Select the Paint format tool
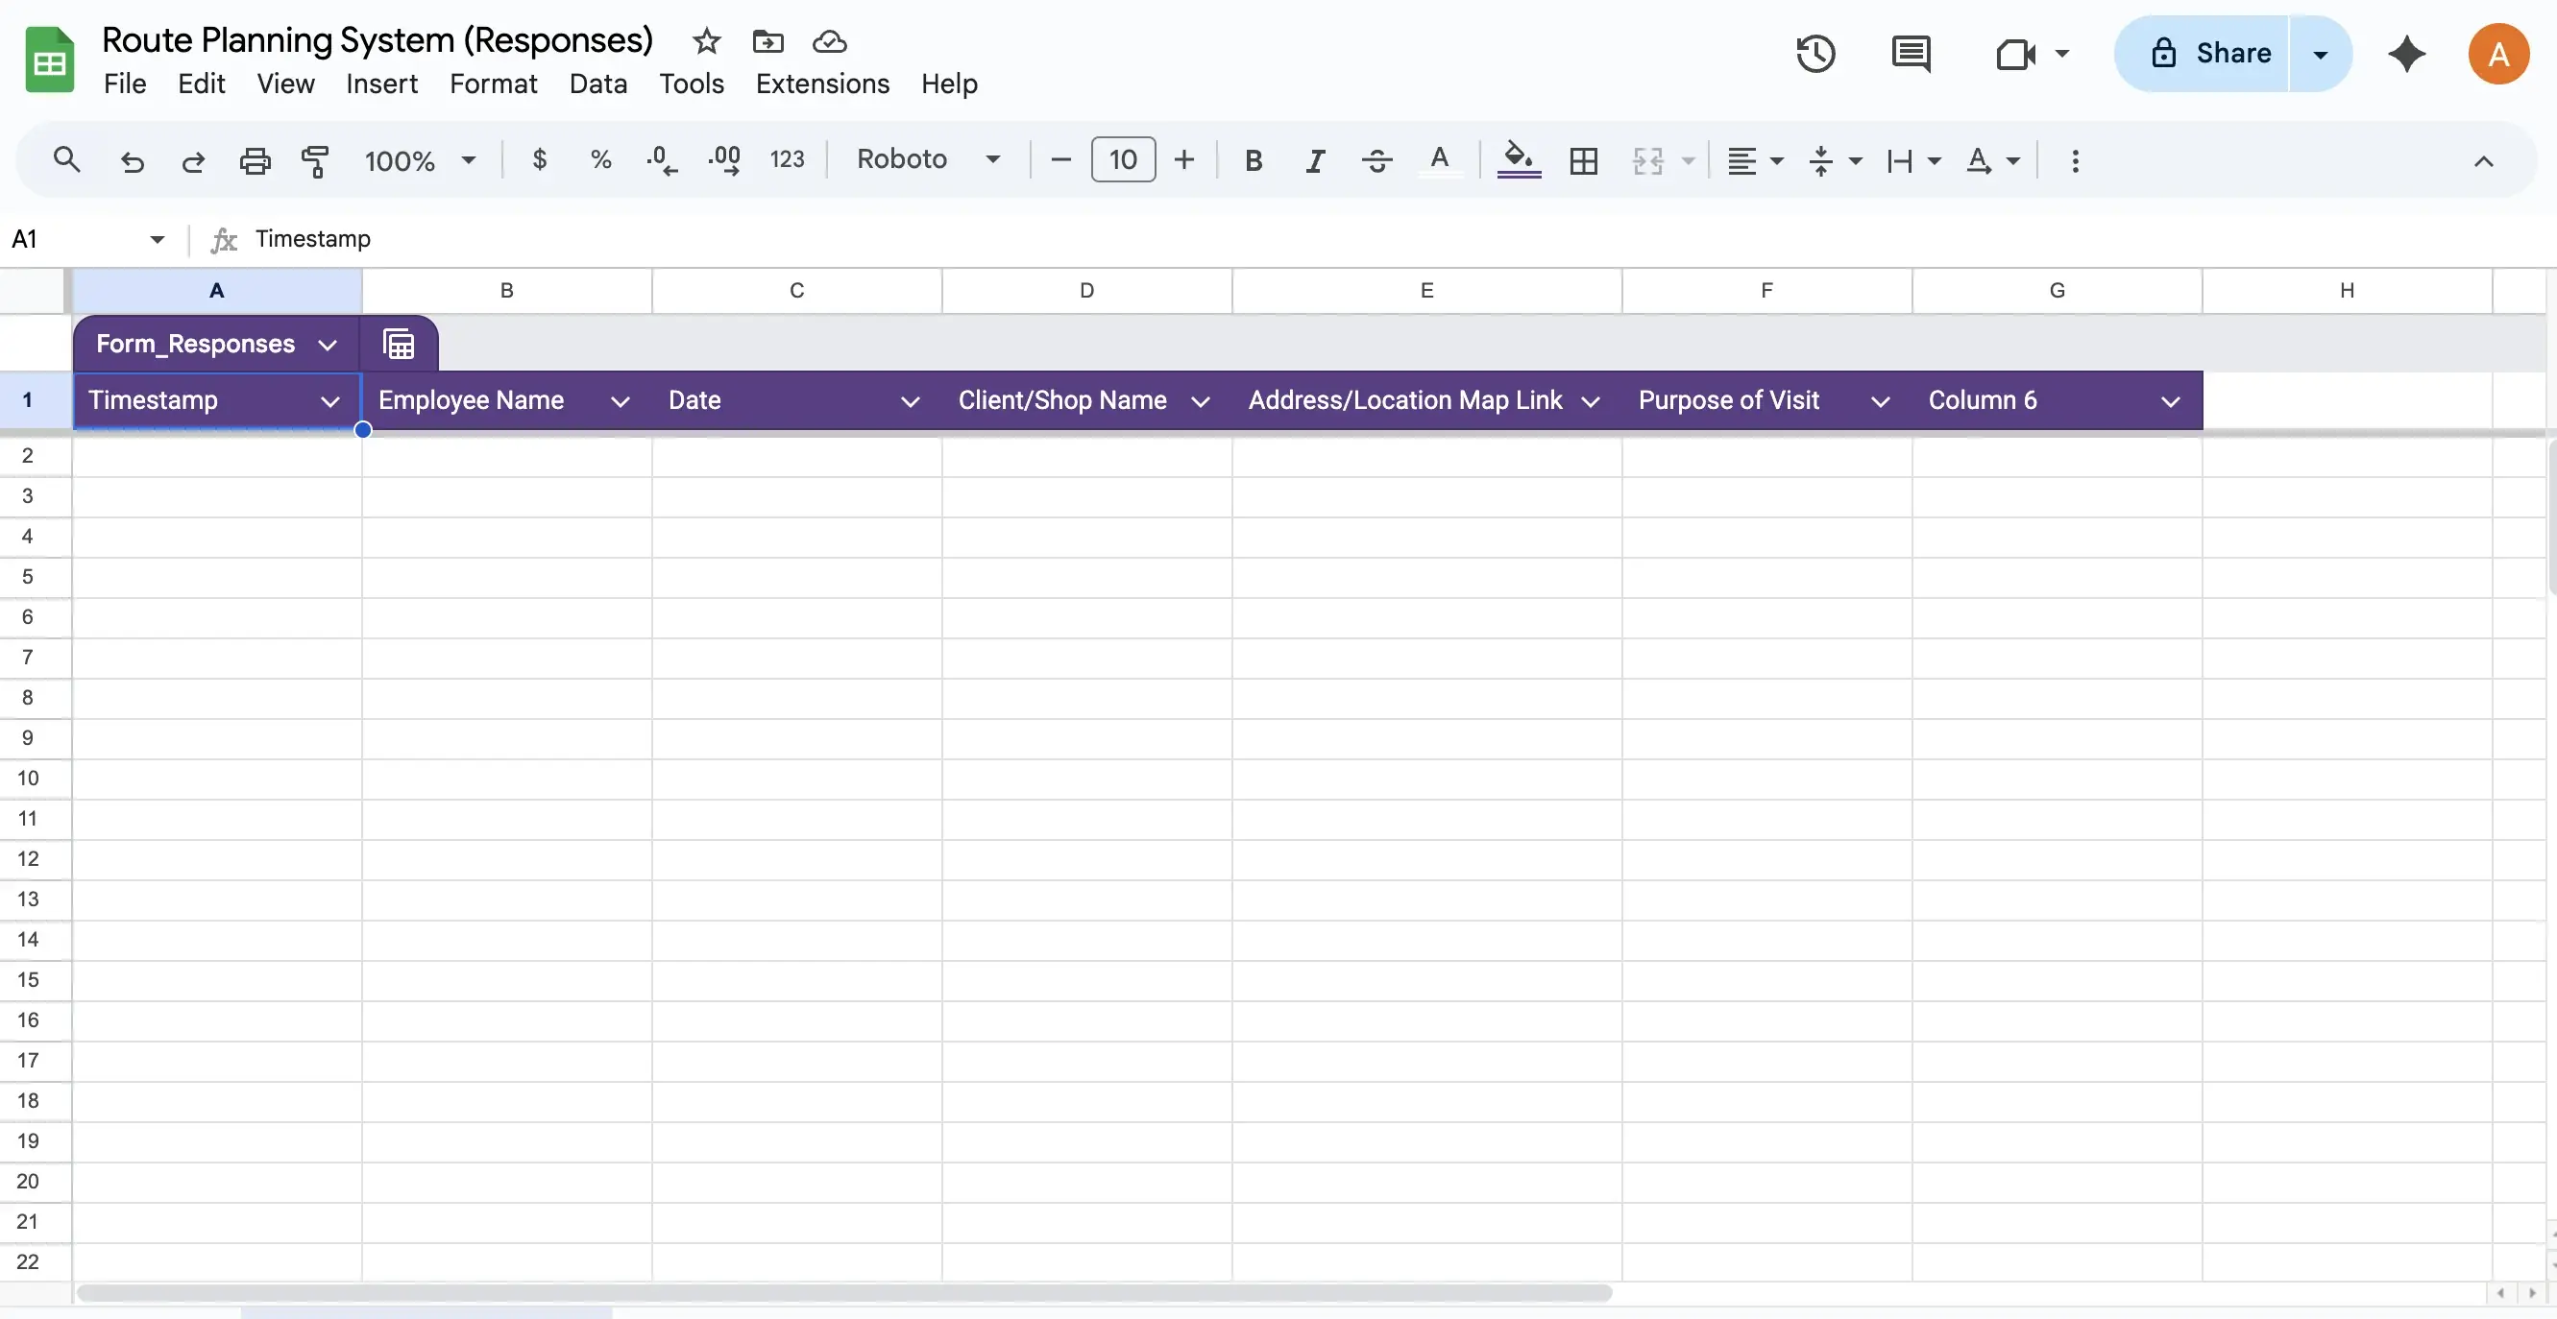Screen dimensions: 2557x1319 click(315, 159)
